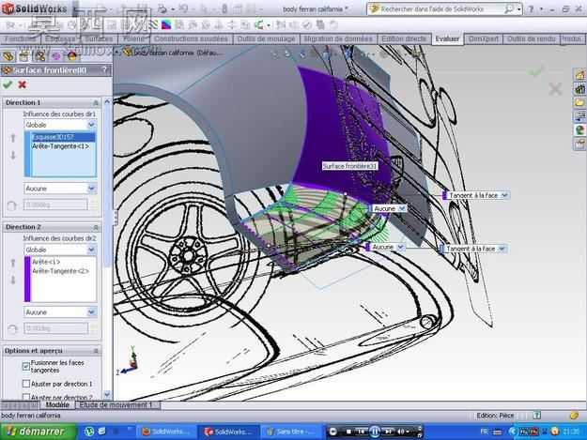Switch to Outils de rendu tab
Viewport: 587px width, 440px height.
point(532,38)
